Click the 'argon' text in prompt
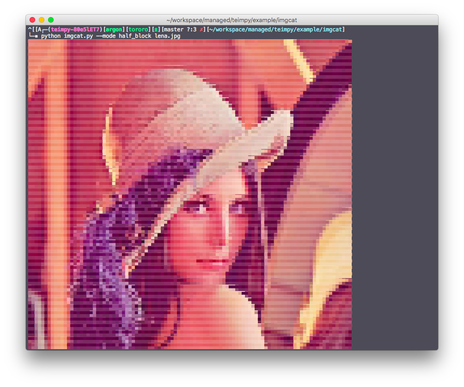464x387 pixels. [114, 30]
